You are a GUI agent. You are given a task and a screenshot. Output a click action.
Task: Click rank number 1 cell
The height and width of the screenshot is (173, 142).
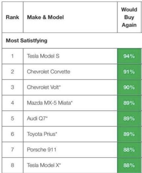(x=12, y=56)
